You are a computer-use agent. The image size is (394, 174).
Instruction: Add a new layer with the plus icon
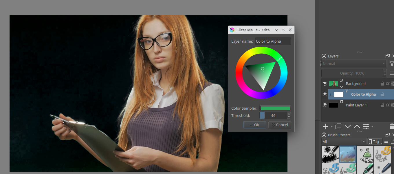point(325,126)
